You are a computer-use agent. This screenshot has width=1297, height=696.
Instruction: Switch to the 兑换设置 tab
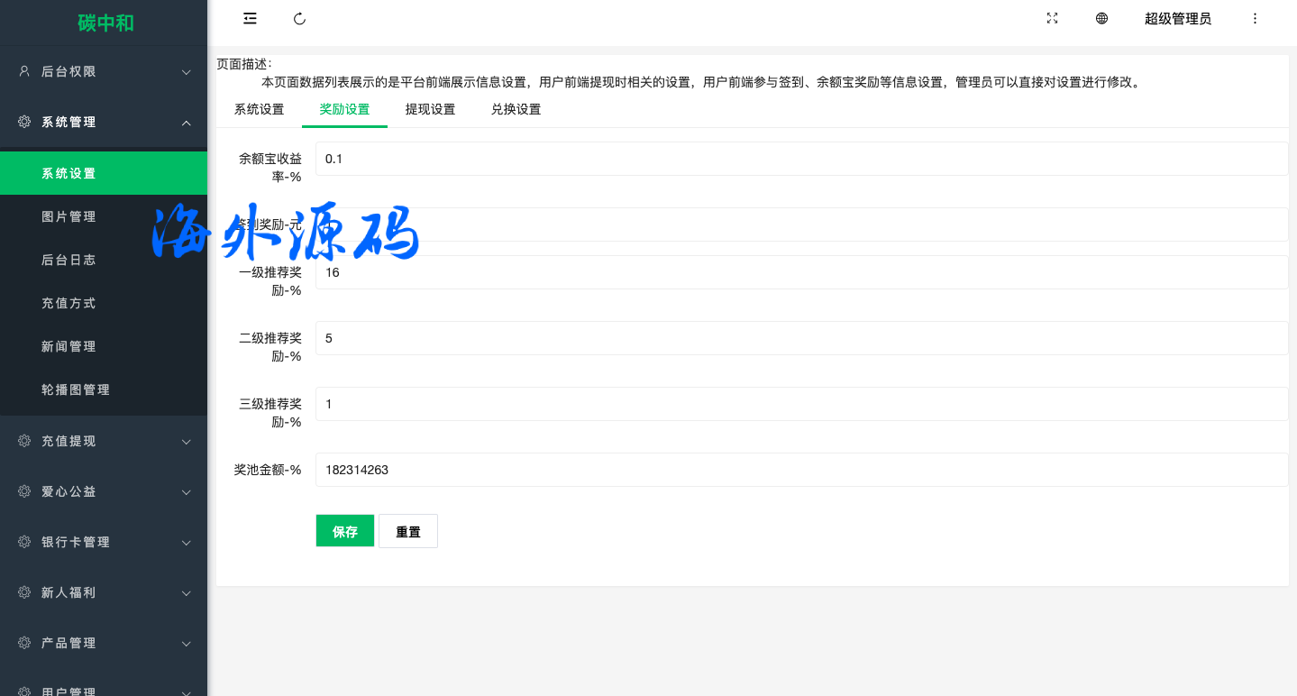(x=516, y=110)
